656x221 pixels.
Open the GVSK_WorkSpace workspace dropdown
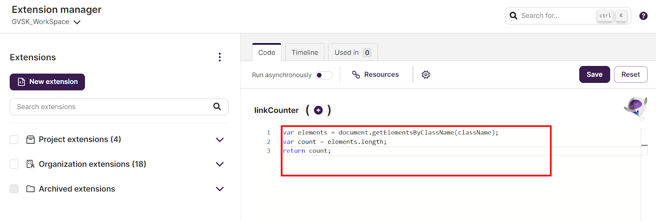tap(46, 22)
